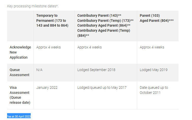Click 'Approx 4 weeks' under Temporary to Permanent
This screenshot has width=192, height=120.
[48, 47]
